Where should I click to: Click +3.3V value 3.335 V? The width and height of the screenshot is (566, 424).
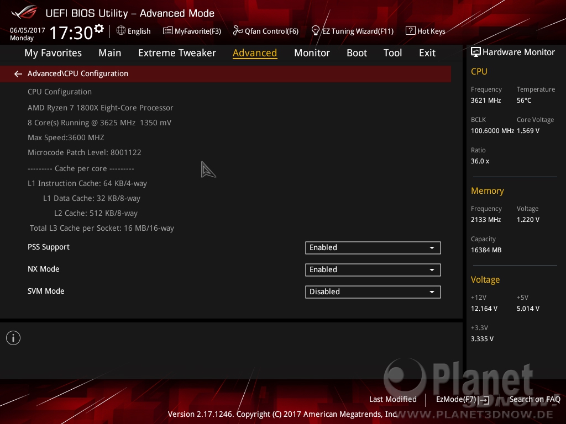coord(482,339)
